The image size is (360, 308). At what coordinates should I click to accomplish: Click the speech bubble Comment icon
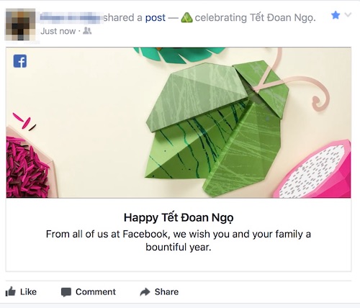[x=66, y=292]
